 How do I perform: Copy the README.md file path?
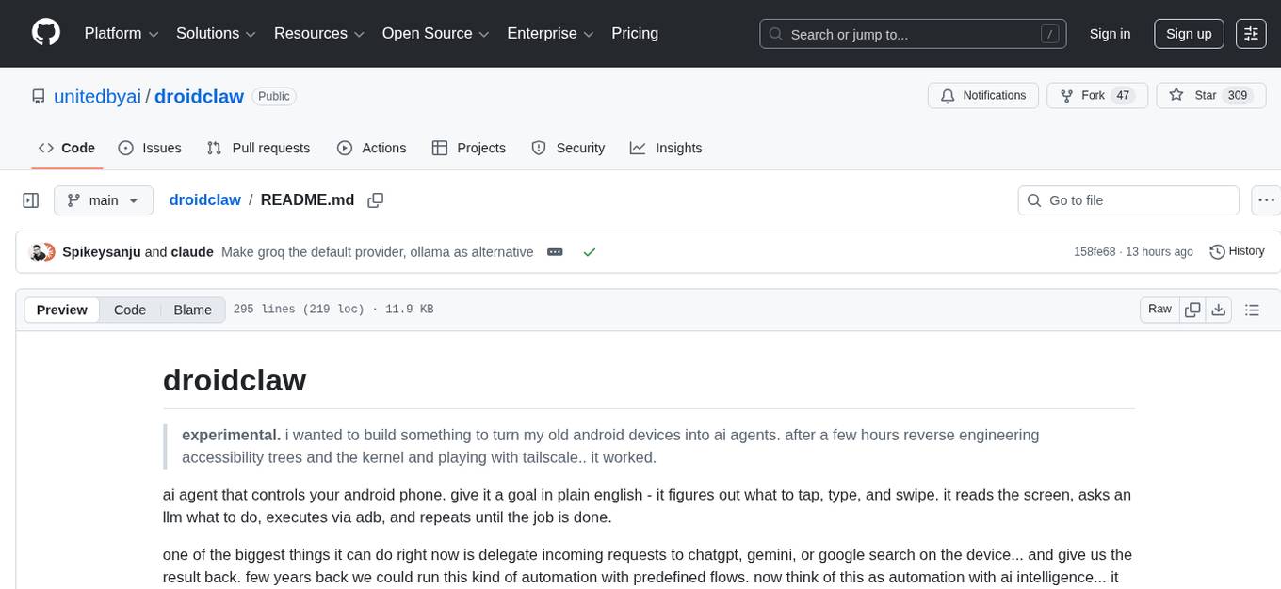pyautogui.click(x=376, y=200)
